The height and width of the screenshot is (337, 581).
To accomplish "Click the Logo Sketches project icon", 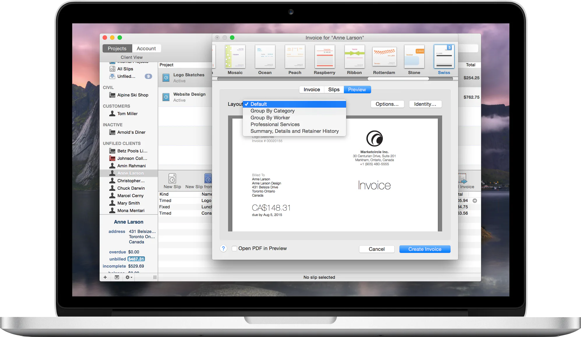I will point(166,78).
